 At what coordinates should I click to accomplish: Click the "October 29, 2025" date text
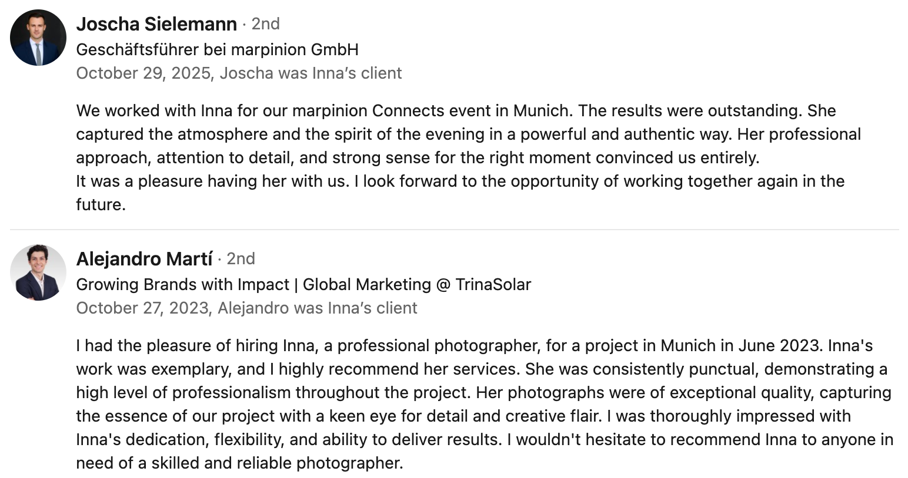pyautogui.click(x=143, y=73)
